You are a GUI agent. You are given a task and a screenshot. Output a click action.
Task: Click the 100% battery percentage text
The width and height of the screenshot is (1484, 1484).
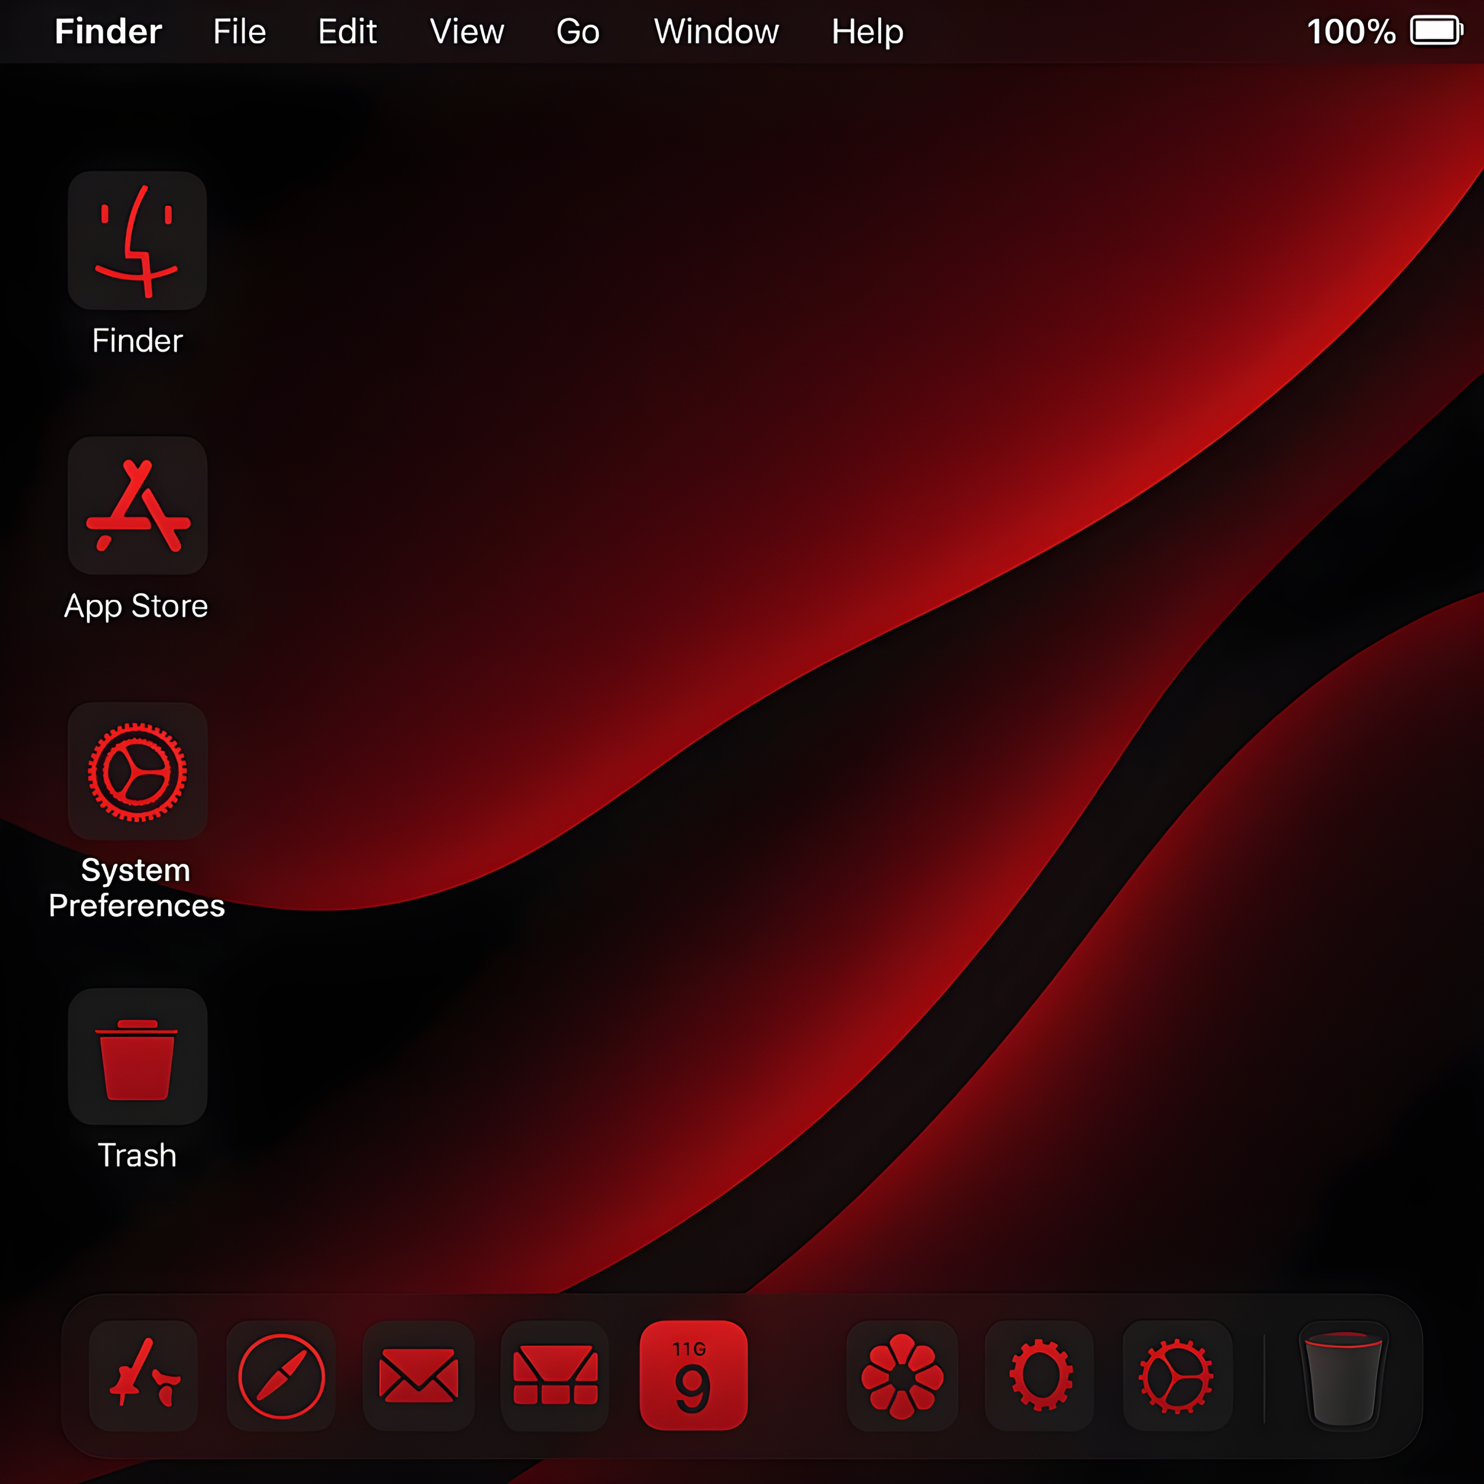1351,31
